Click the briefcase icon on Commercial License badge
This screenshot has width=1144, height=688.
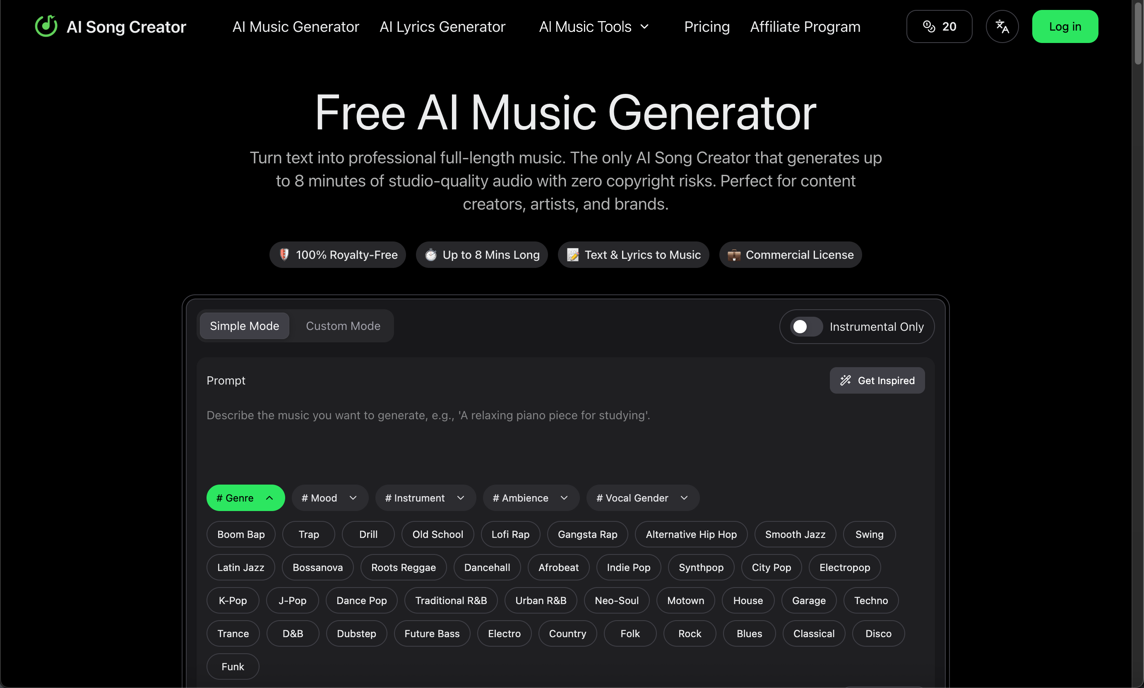[734, 255]
